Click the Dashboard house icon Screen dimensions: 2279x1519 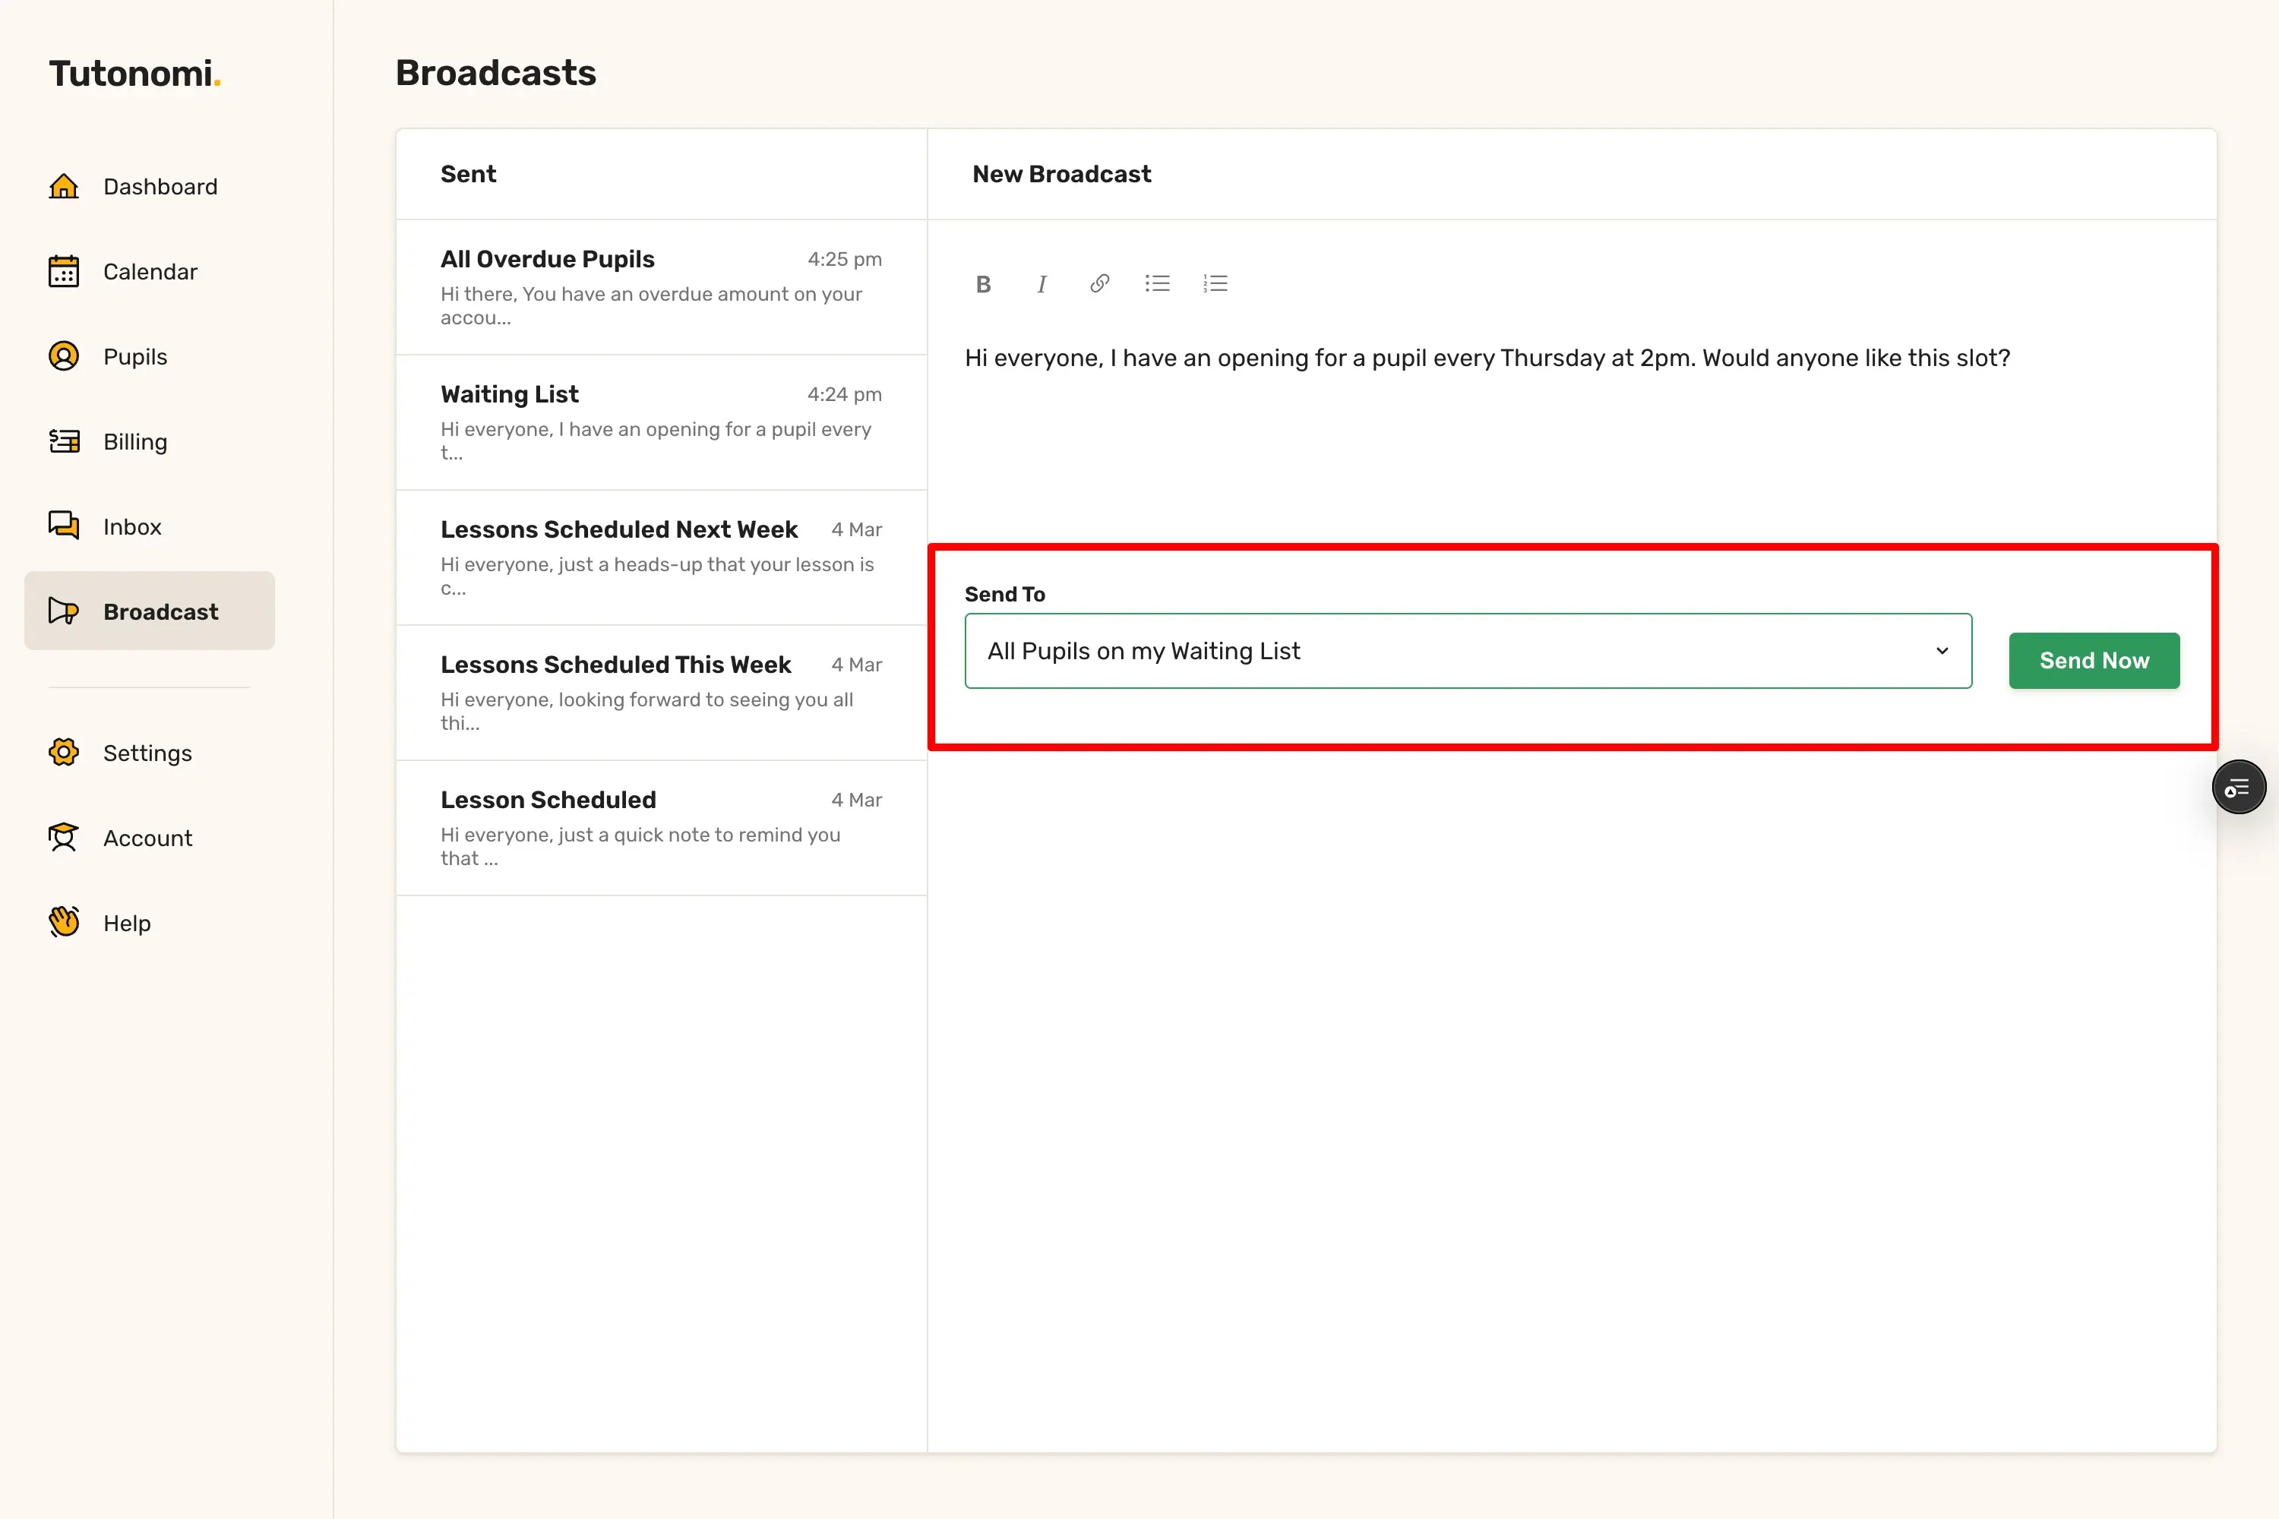64,186
